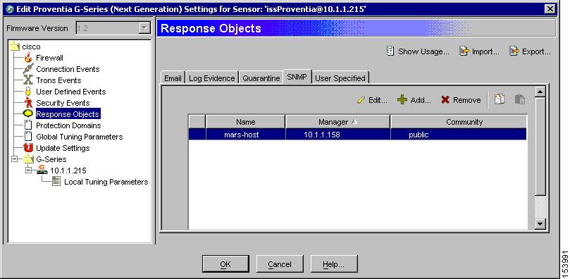This screenshot has height=279, width=570.
Task: Click the public community cell
Action: [x=459, y=135]
